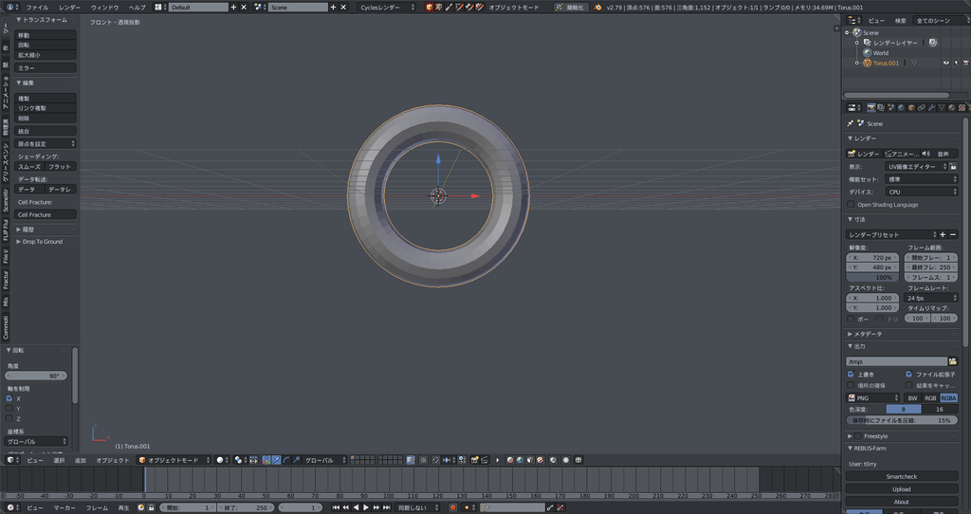
Task: Open the UV画像エディター display dropdown
Action: 917,167
